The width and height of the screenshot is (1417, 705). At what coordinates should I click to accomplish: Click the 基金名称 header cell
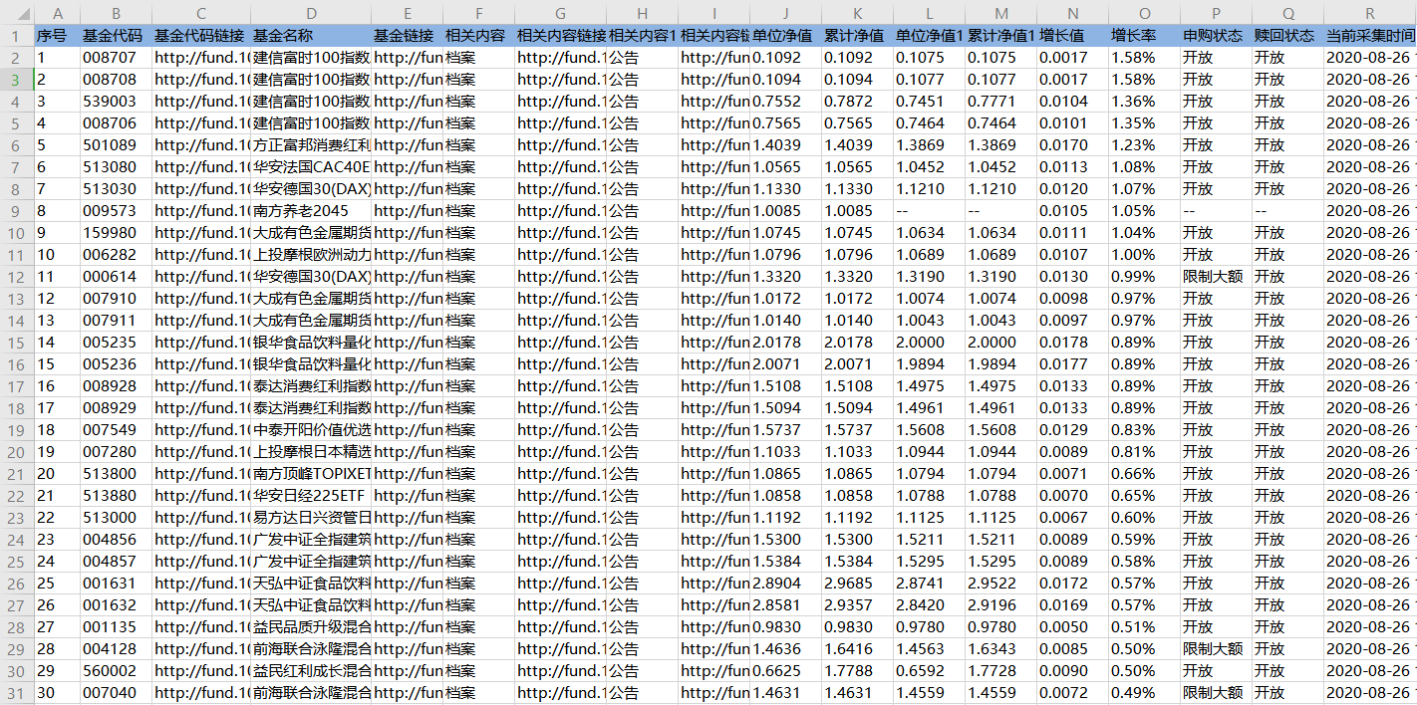point(309,36)
